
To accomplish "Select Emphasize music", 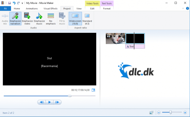I will pyautogui.click(x=39, y=19).
